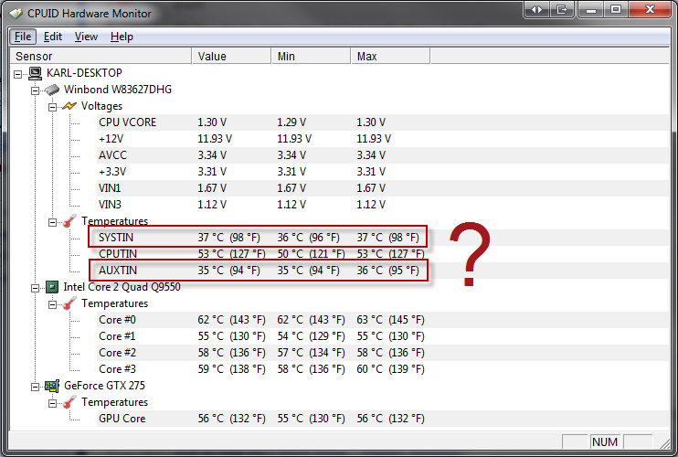
Task: Open the File menu
Action: coord(23,37)
